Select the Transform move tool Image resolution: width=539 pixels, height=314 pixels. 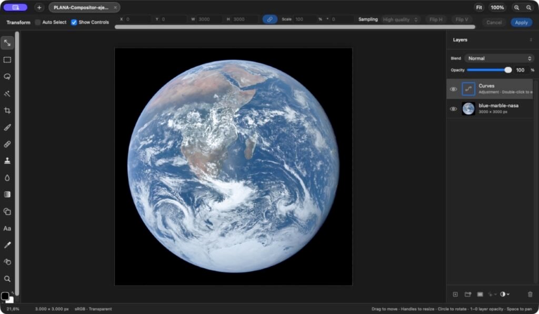pos(7,43)
